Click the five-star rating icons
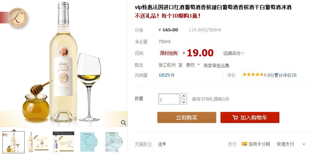Viewport: 314px width, 154px height. (x=253, y=75)
